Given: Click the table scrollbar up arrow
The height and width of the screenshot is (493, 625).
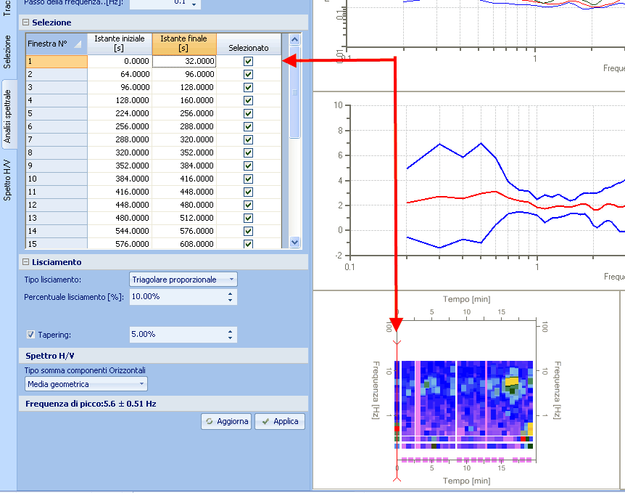Looking at the screenshot, I should point(294,39).
